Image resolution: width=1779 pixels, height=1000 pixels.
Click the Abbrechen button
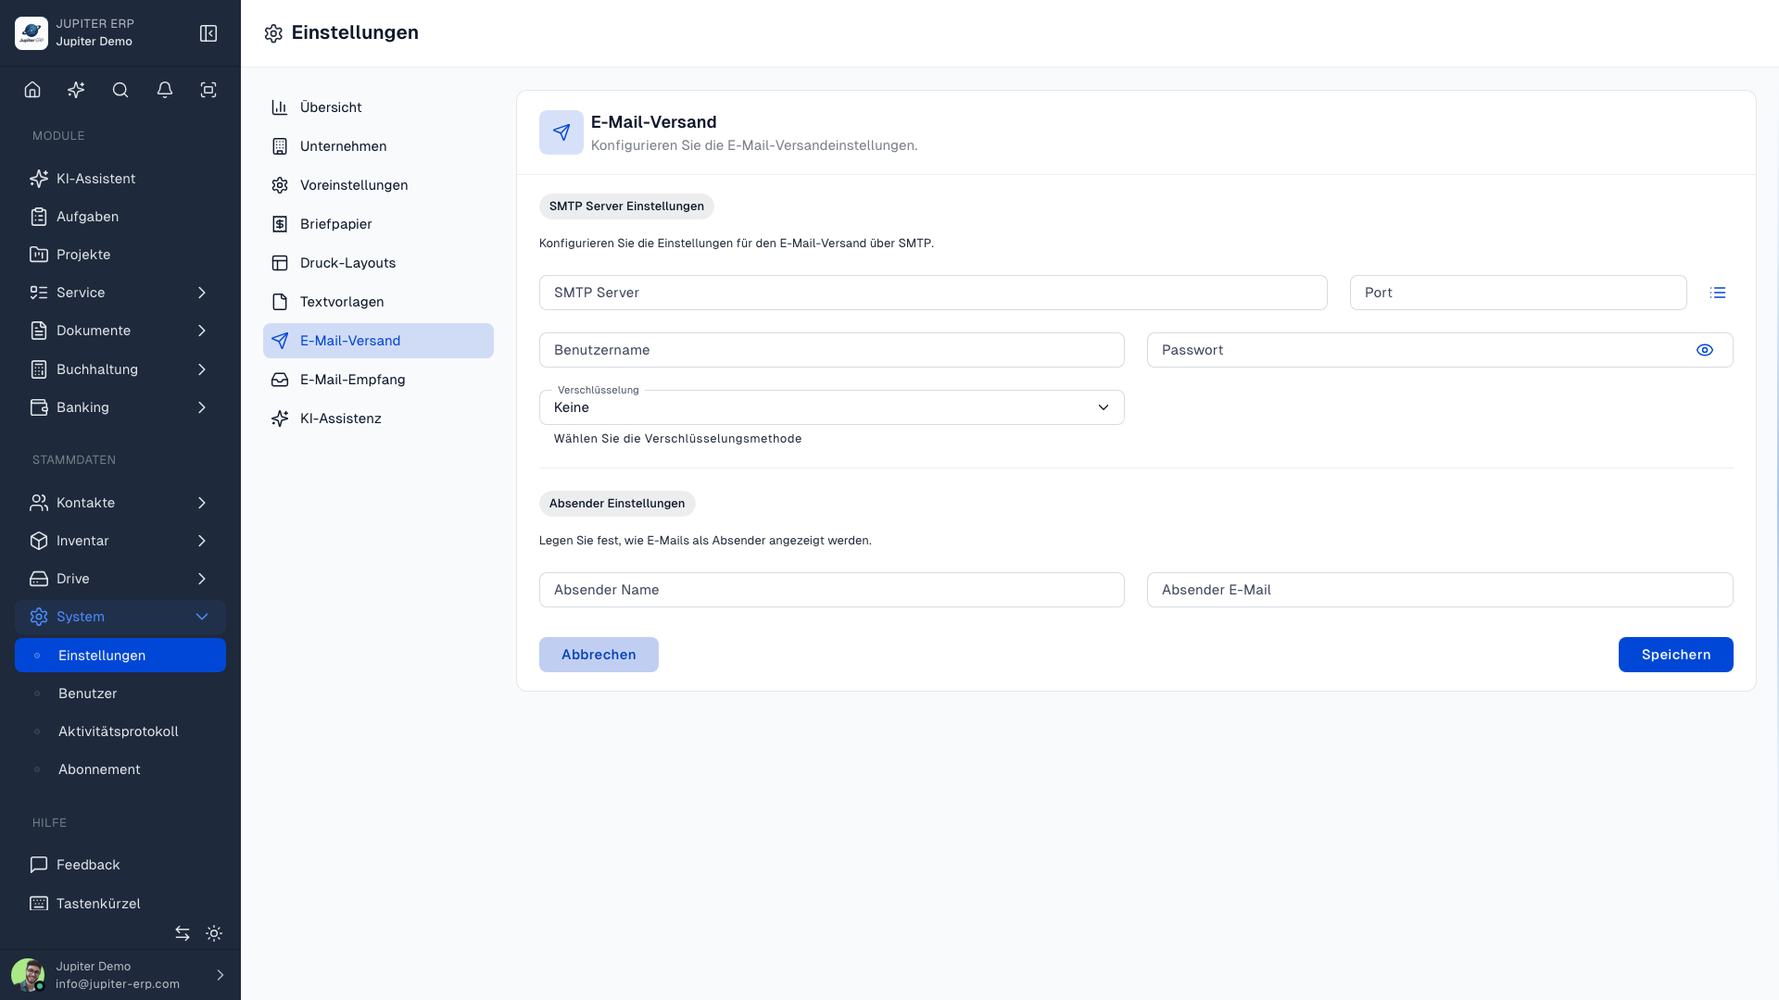click(x=599, y=655)
